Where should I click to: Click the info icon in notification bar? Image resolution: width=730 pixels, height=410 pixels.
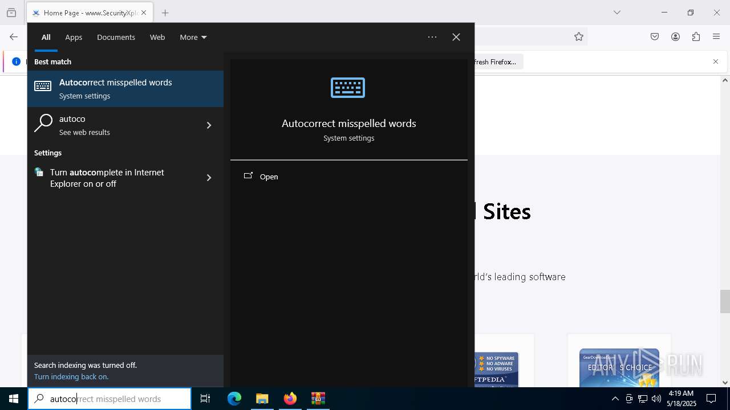click(16, 61)
